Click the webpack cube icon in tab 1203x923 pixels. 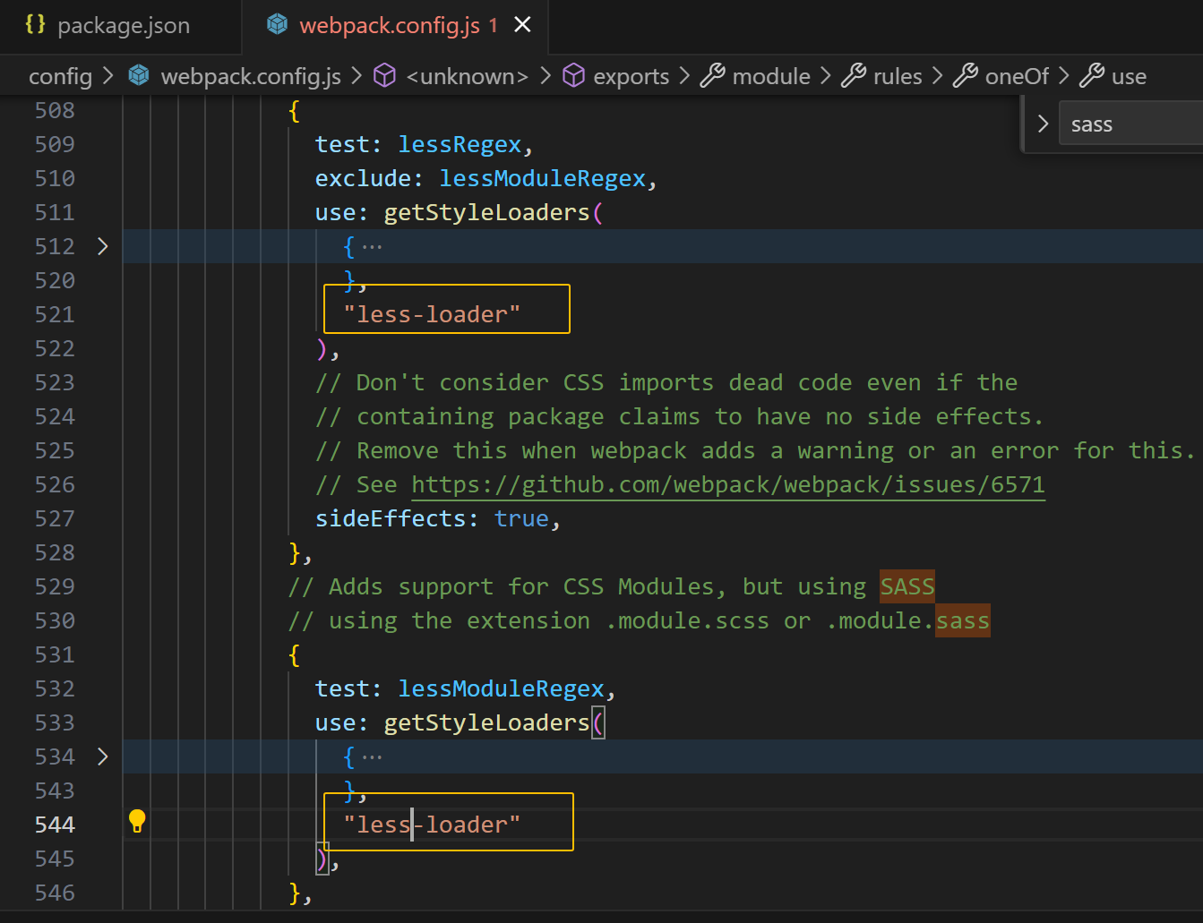pos(277,24)
